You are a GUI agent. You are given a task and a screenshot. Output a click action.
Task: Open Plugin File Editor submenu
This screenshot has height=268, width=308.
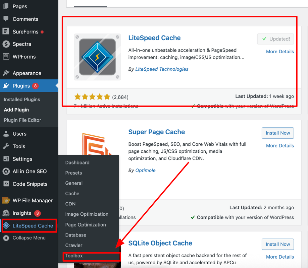pyautogui.click(x=22, y=120)
